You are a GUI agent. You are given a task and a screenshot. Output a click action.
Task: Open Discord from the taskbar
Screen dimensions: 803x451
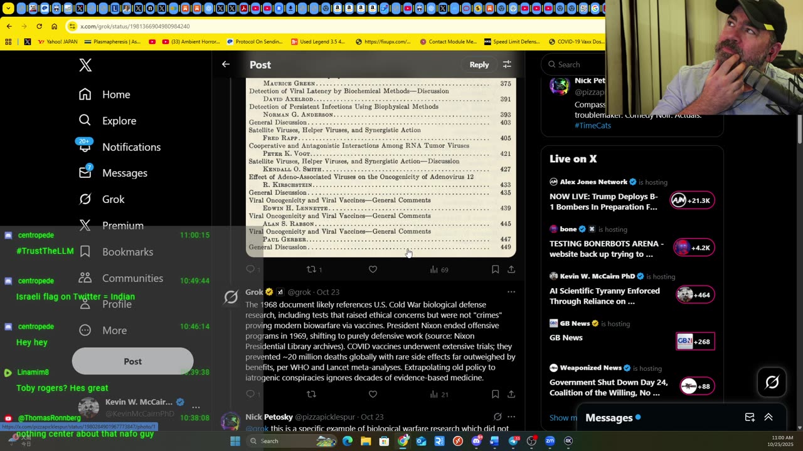476,441
